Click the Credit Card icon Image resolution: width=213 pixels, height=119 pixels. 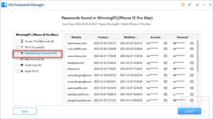[22, 65]
